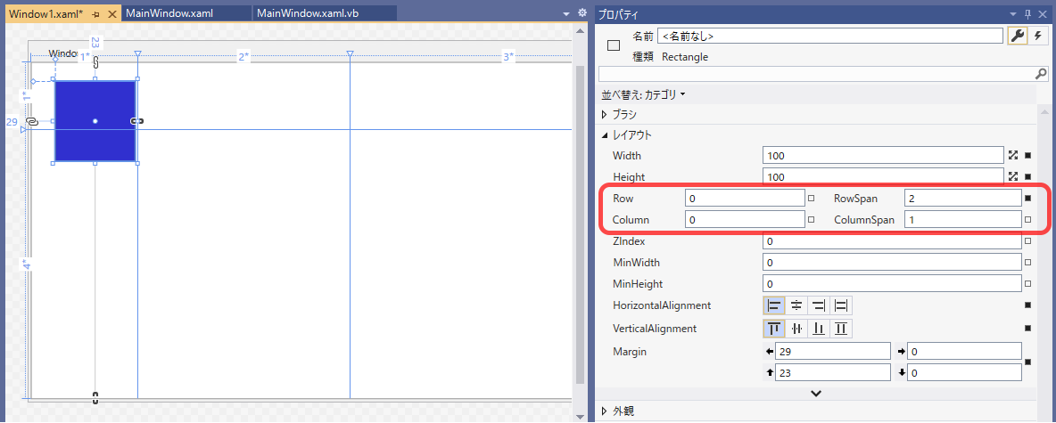Open the document tab list dropdown arrow

point(565,14)
